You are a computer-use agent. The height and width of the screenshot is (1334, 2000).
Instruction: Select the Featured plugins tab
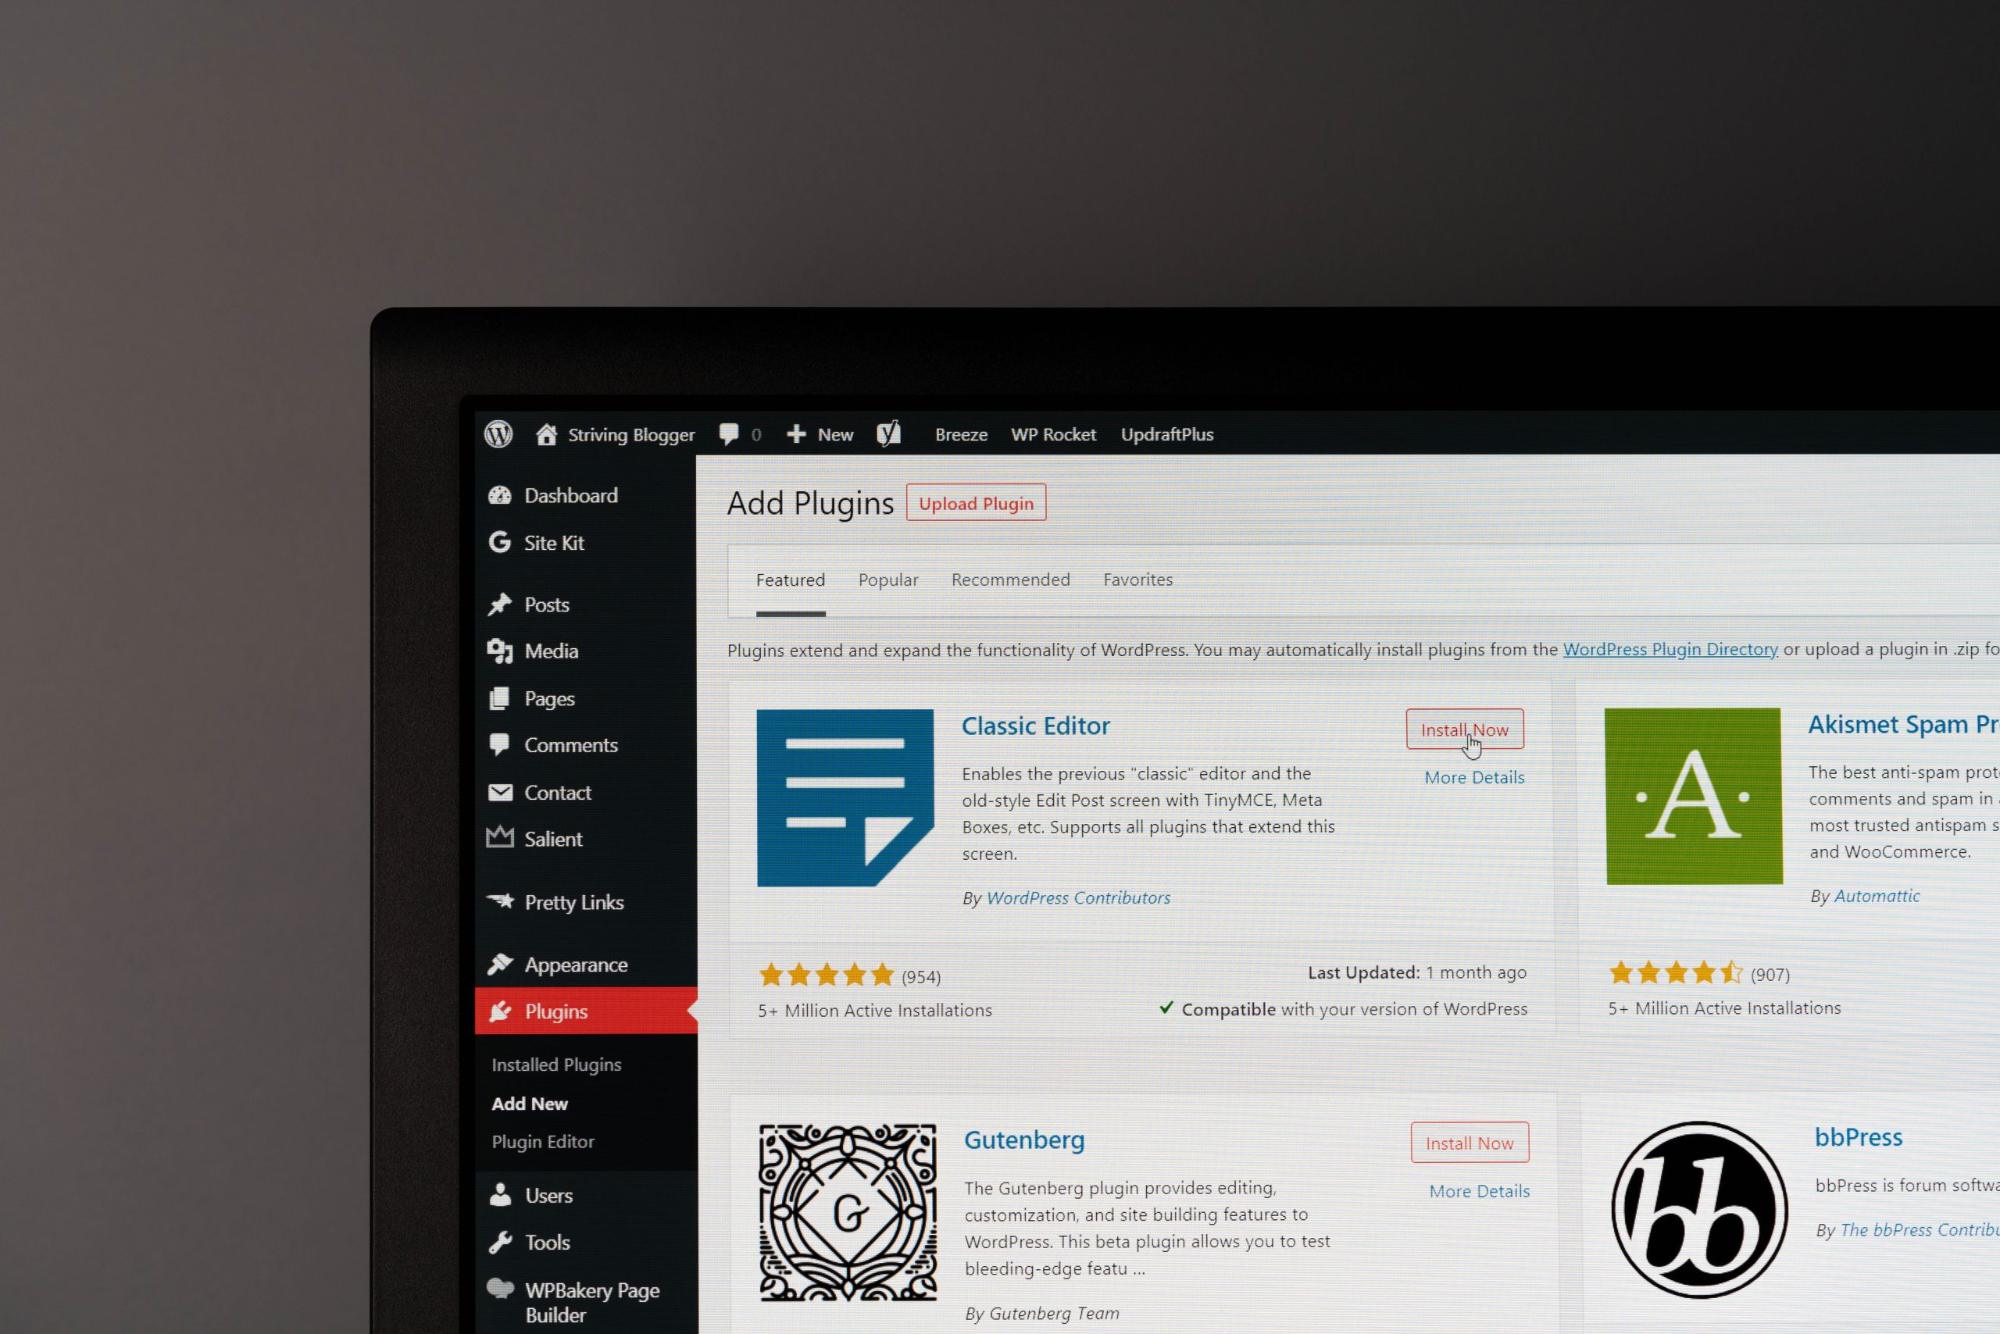pos(791,580)
